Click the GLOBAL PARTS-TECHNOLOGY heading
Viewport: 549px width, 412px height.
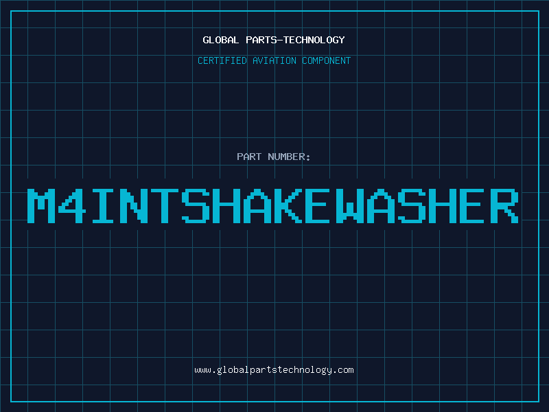click(x=274, y=40)
